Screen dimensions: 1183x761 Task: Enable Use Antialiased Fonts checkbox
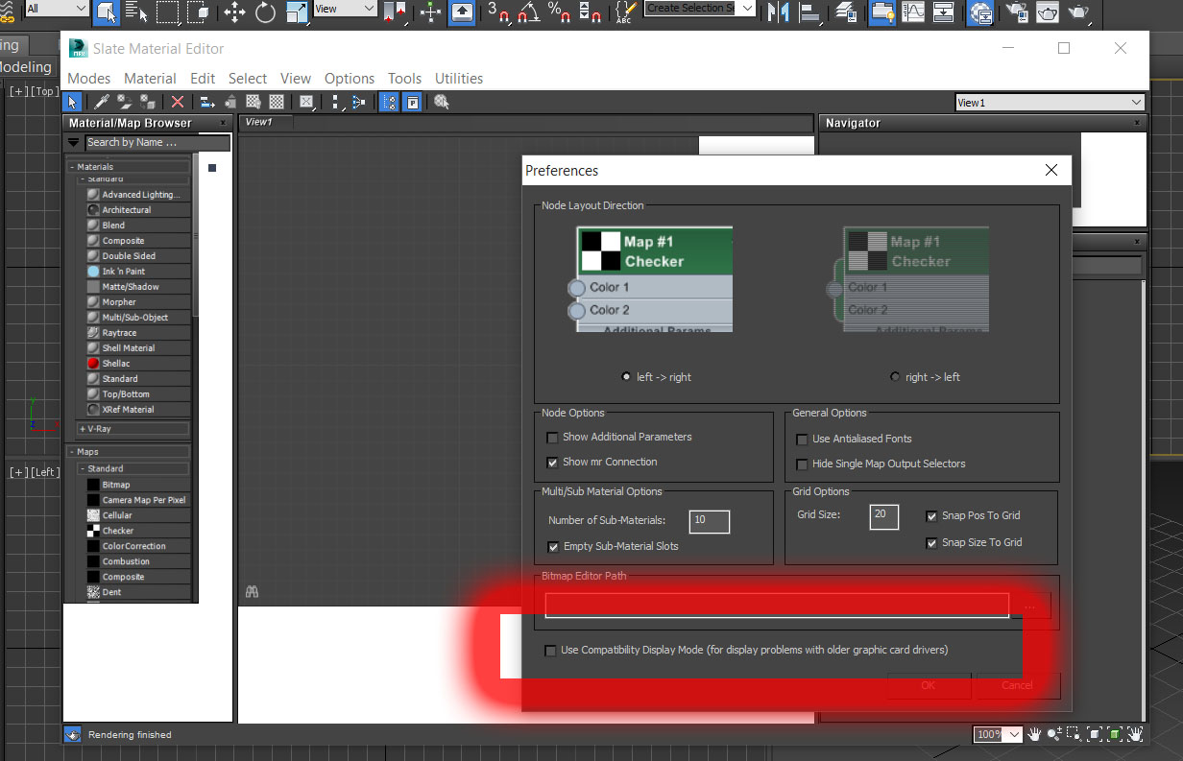802,440
